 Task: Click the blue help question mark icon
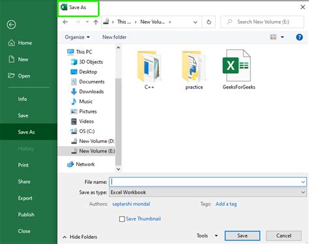click(x=299, y=37)
